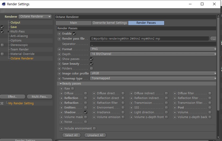Select the Render Passes tab
This screenshot has height=141, width=222.
tap(146, 23)
